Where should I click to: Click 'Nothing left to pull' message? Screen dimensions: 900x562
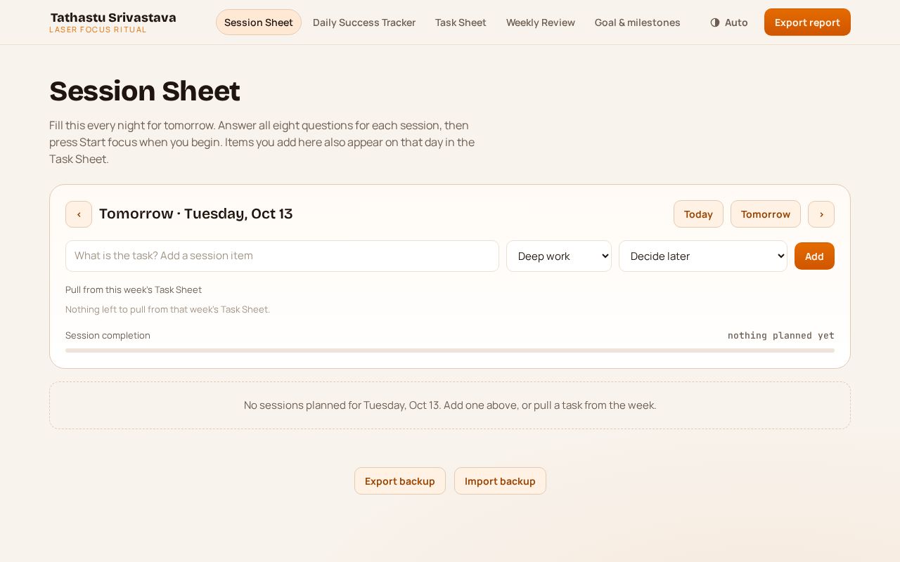click(167, 309)
